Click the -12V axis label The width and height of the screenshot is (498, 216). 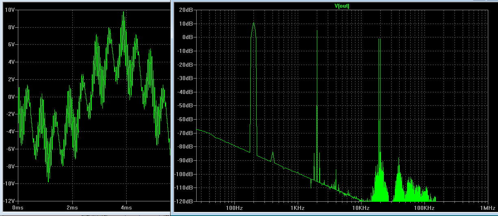click(9, 201)
